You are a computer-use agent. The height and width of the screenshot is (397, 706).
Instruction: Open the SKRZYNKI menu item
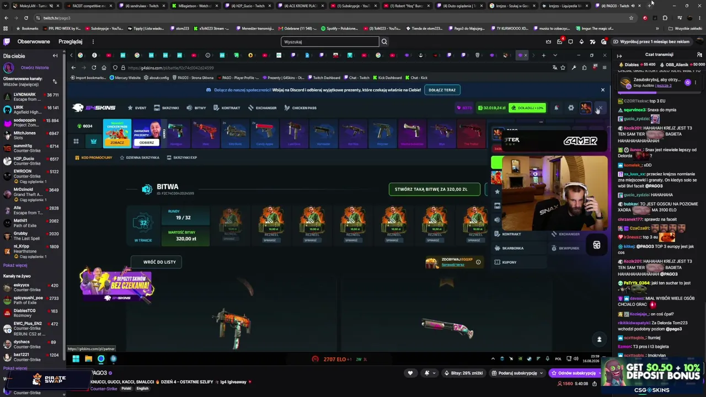[x=167, y=108]
